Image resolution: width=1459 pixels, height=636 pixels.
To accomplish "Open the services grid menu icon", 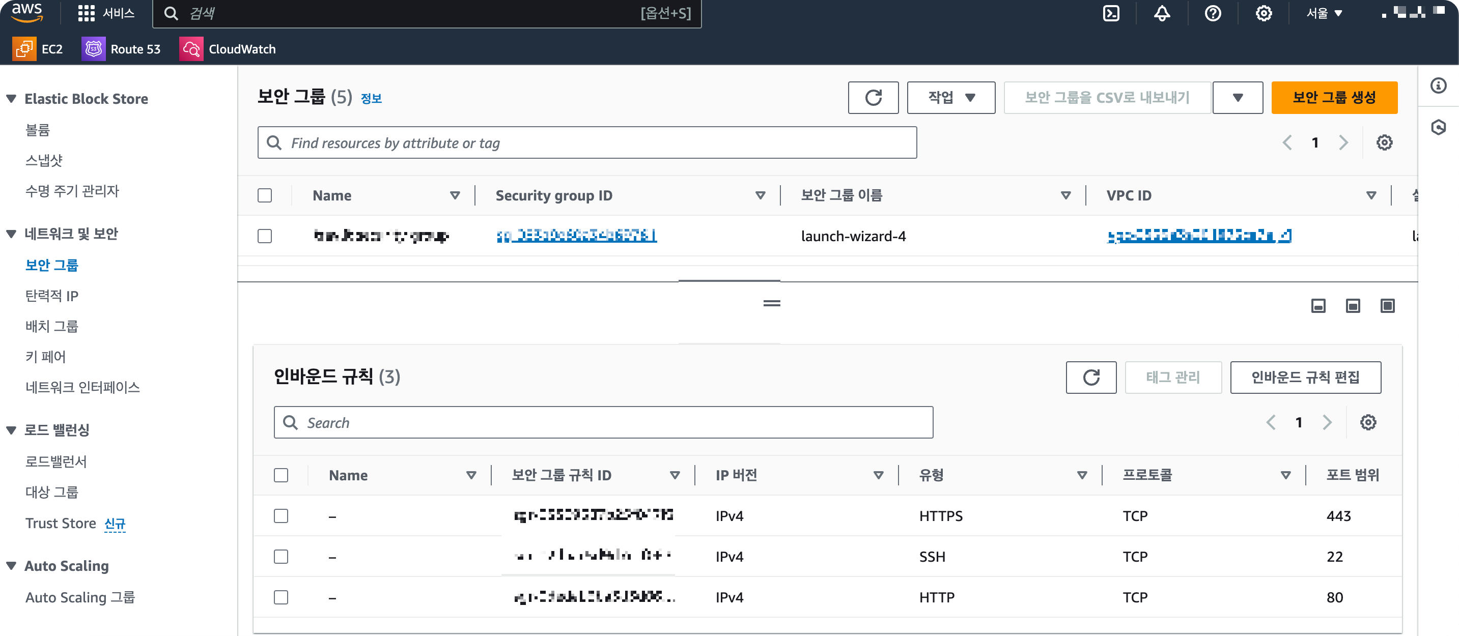I will pos(86,13).
